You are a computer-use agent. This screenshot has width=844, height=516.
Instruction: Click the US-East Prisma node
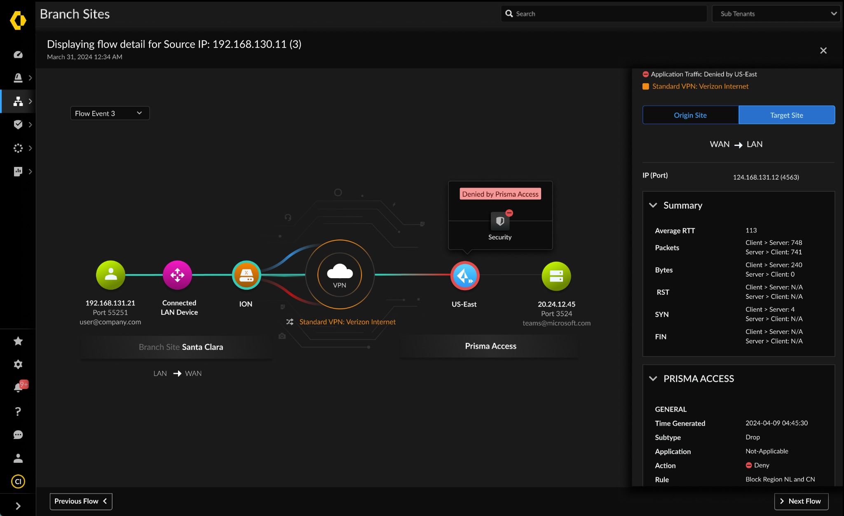[x=465, y=276]
